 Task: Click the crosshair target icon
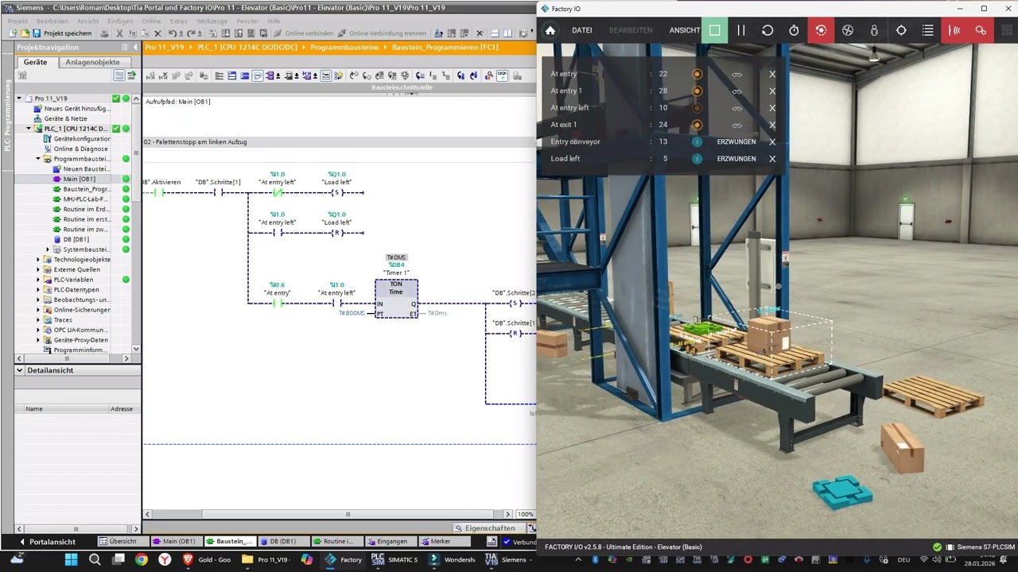pos(901,30)
